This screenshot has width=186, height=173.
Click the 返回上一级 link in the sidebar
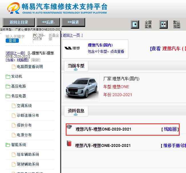click(15, 53)
